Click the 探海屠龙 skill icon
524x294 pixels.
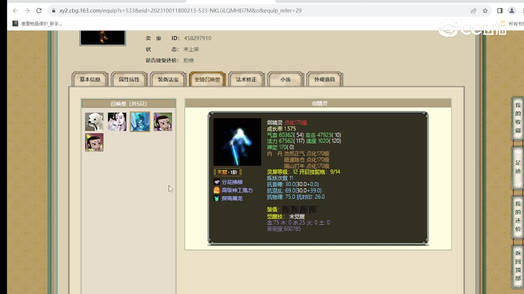217,198
